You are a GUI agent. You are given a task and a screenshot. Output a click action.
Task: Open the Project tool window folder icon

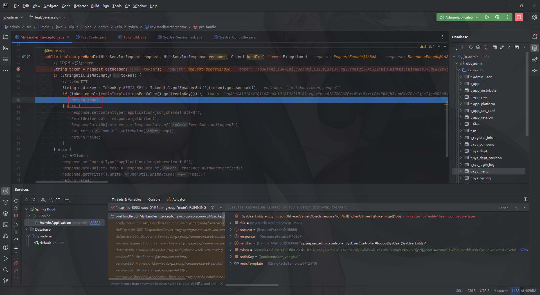(x=6, y=37)
